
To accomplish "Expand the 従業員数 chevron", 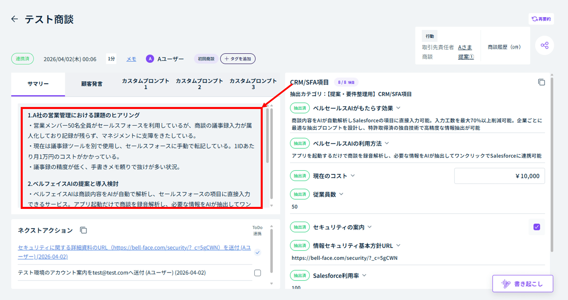I will point(341,194).
